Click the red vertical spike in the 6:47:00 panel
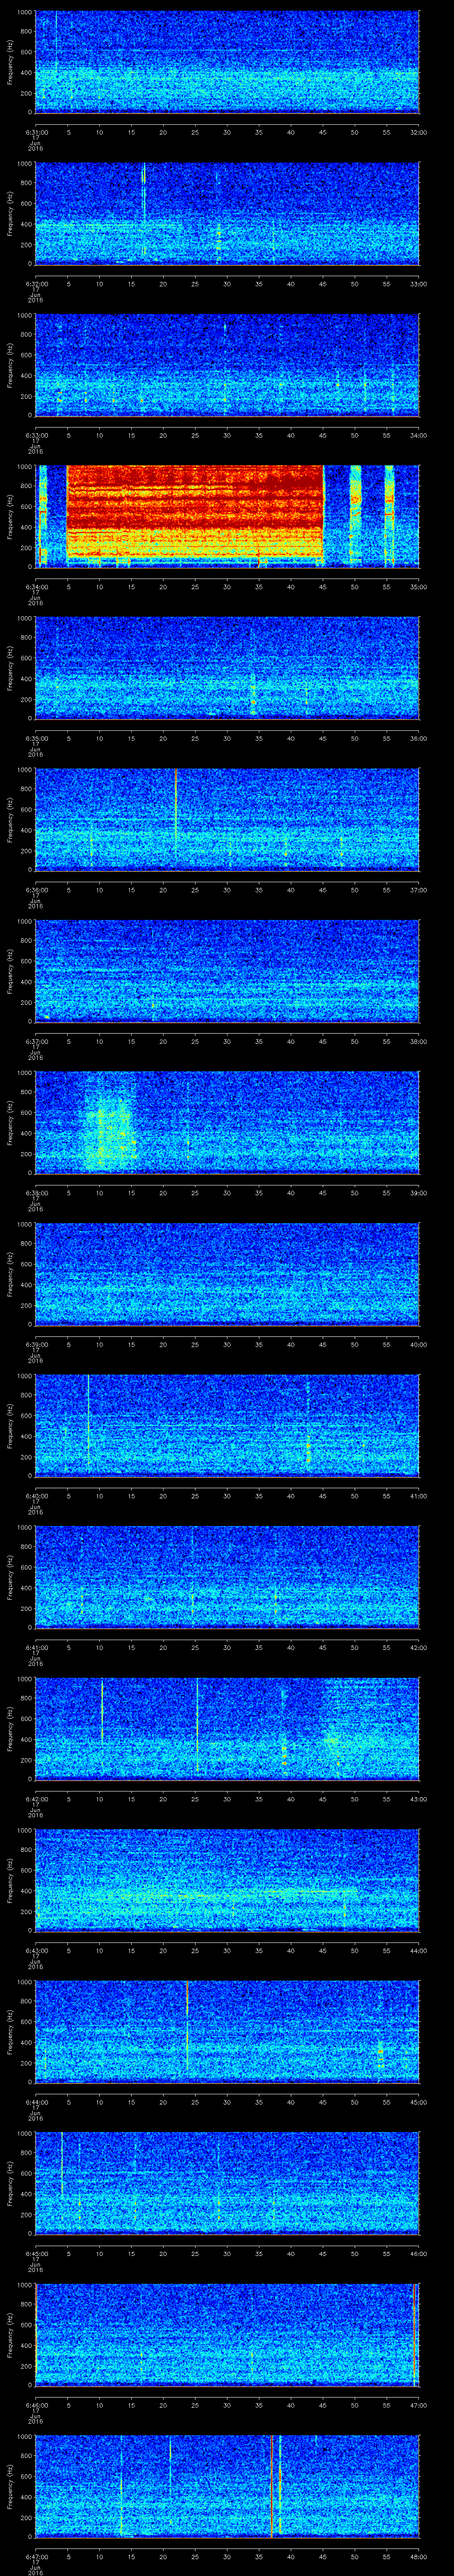 [271, 2487]
